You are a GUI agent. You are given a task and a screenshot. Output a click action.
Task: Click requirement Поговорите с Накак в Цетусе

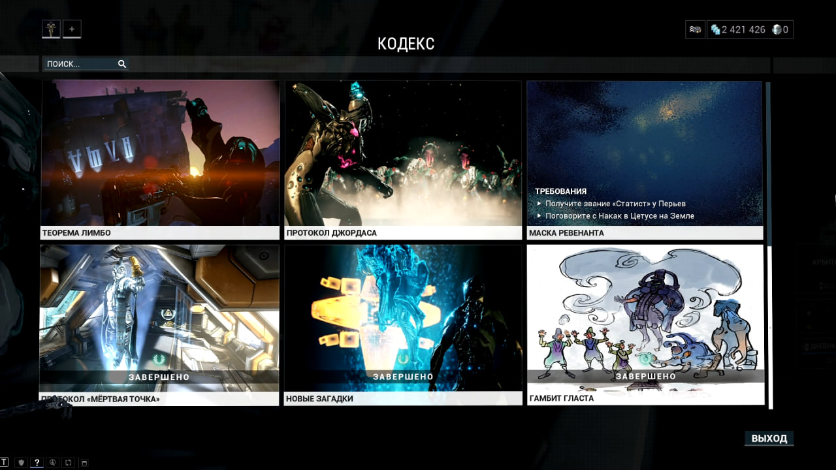(x=620, y=215)
